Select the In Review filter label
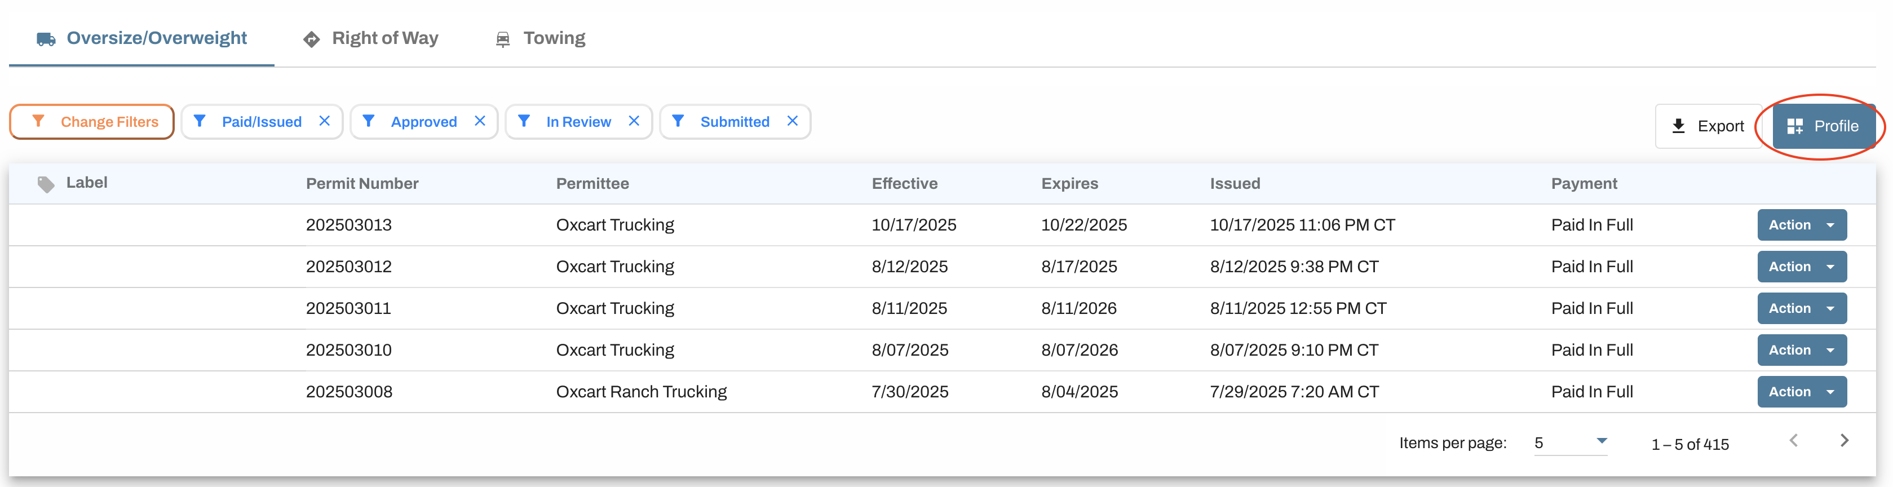The height and width of the screenshot is (487, 1893). [578, 122]
